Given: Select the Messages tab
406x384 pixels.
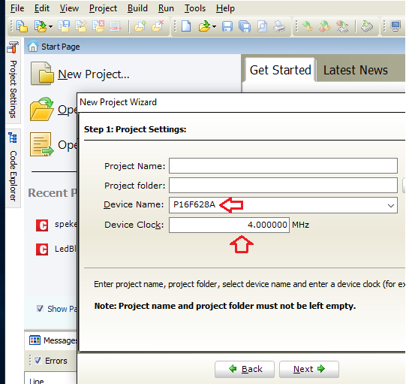Looking at the screenshot, I should pos(53,340).
